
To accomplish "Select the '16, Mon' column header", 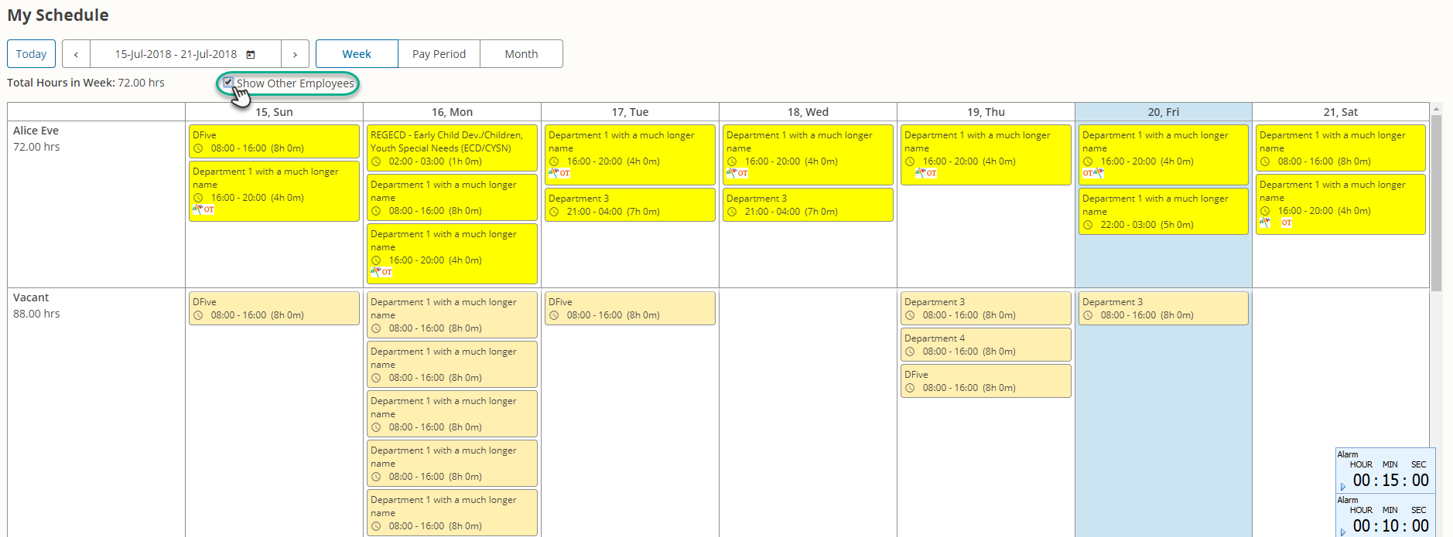I will pos(452,112).
